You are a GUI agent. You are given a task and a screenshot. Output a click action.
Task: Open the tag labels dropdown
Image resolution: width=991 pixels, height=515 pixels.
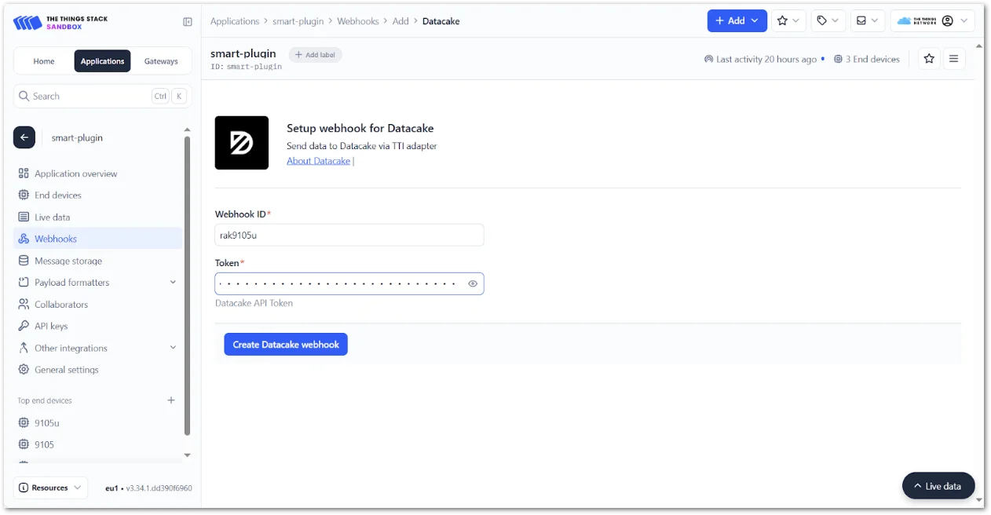click(828, 21)
